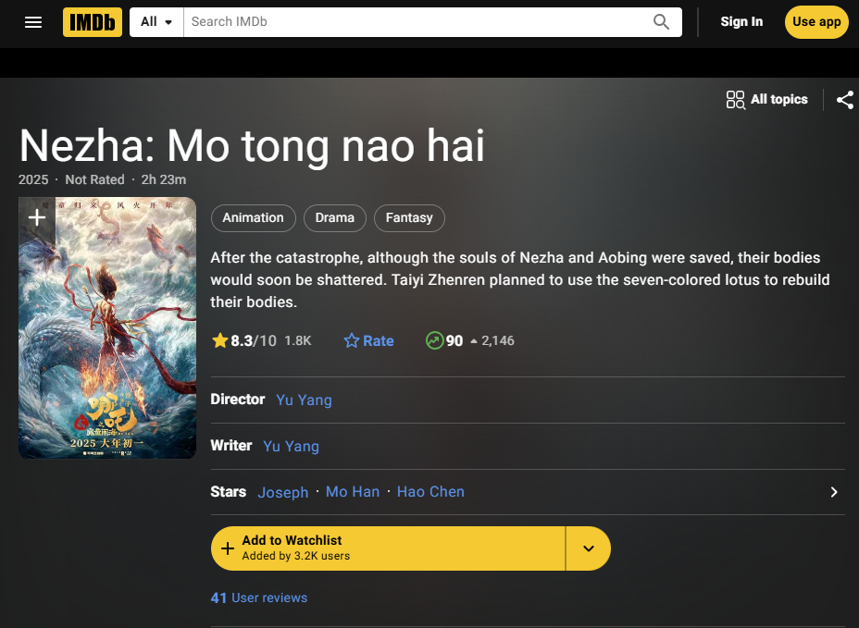This screenshot has width=859, height=628.
Task: Expand the Stars cast list chevron
Action: [x=833, y=492]
